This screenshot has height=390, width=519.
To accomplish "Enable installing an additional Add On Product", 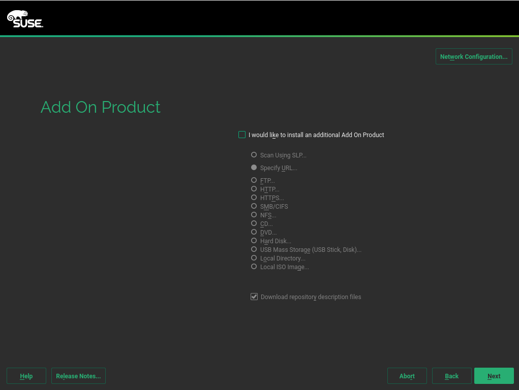I will [242, 135].
